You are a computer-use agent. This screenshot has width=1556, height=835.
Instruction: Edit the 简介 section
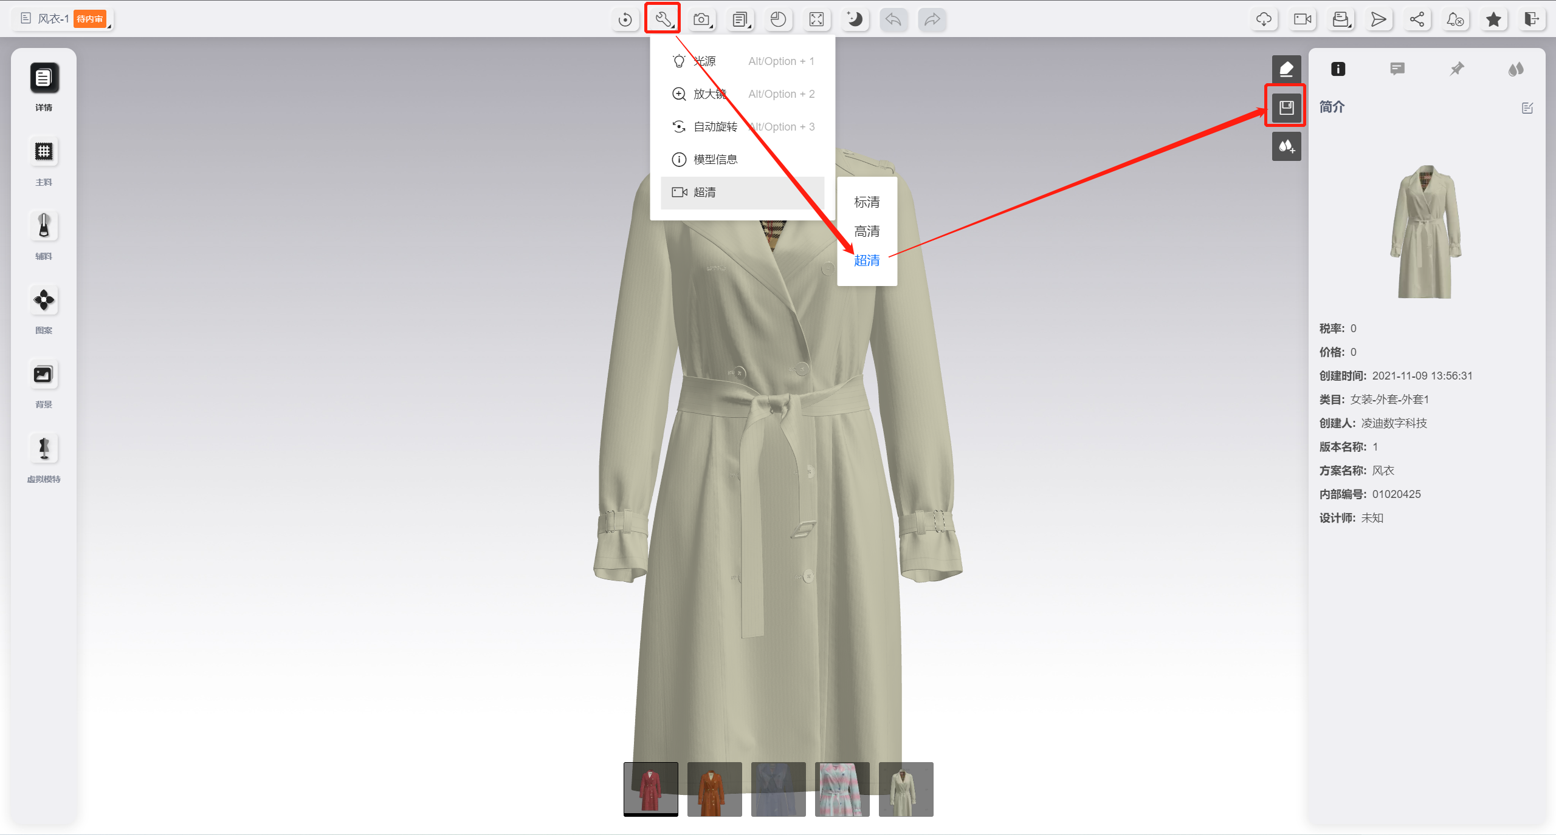tap(1527, 108)
